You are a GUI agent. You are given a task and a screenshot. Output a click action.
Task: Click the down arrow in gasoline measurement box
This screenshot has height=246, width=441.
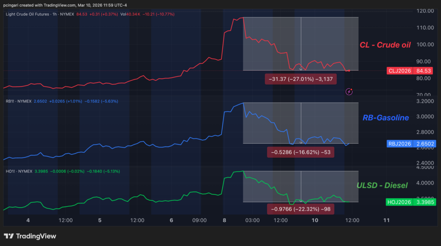pos(301,141)
